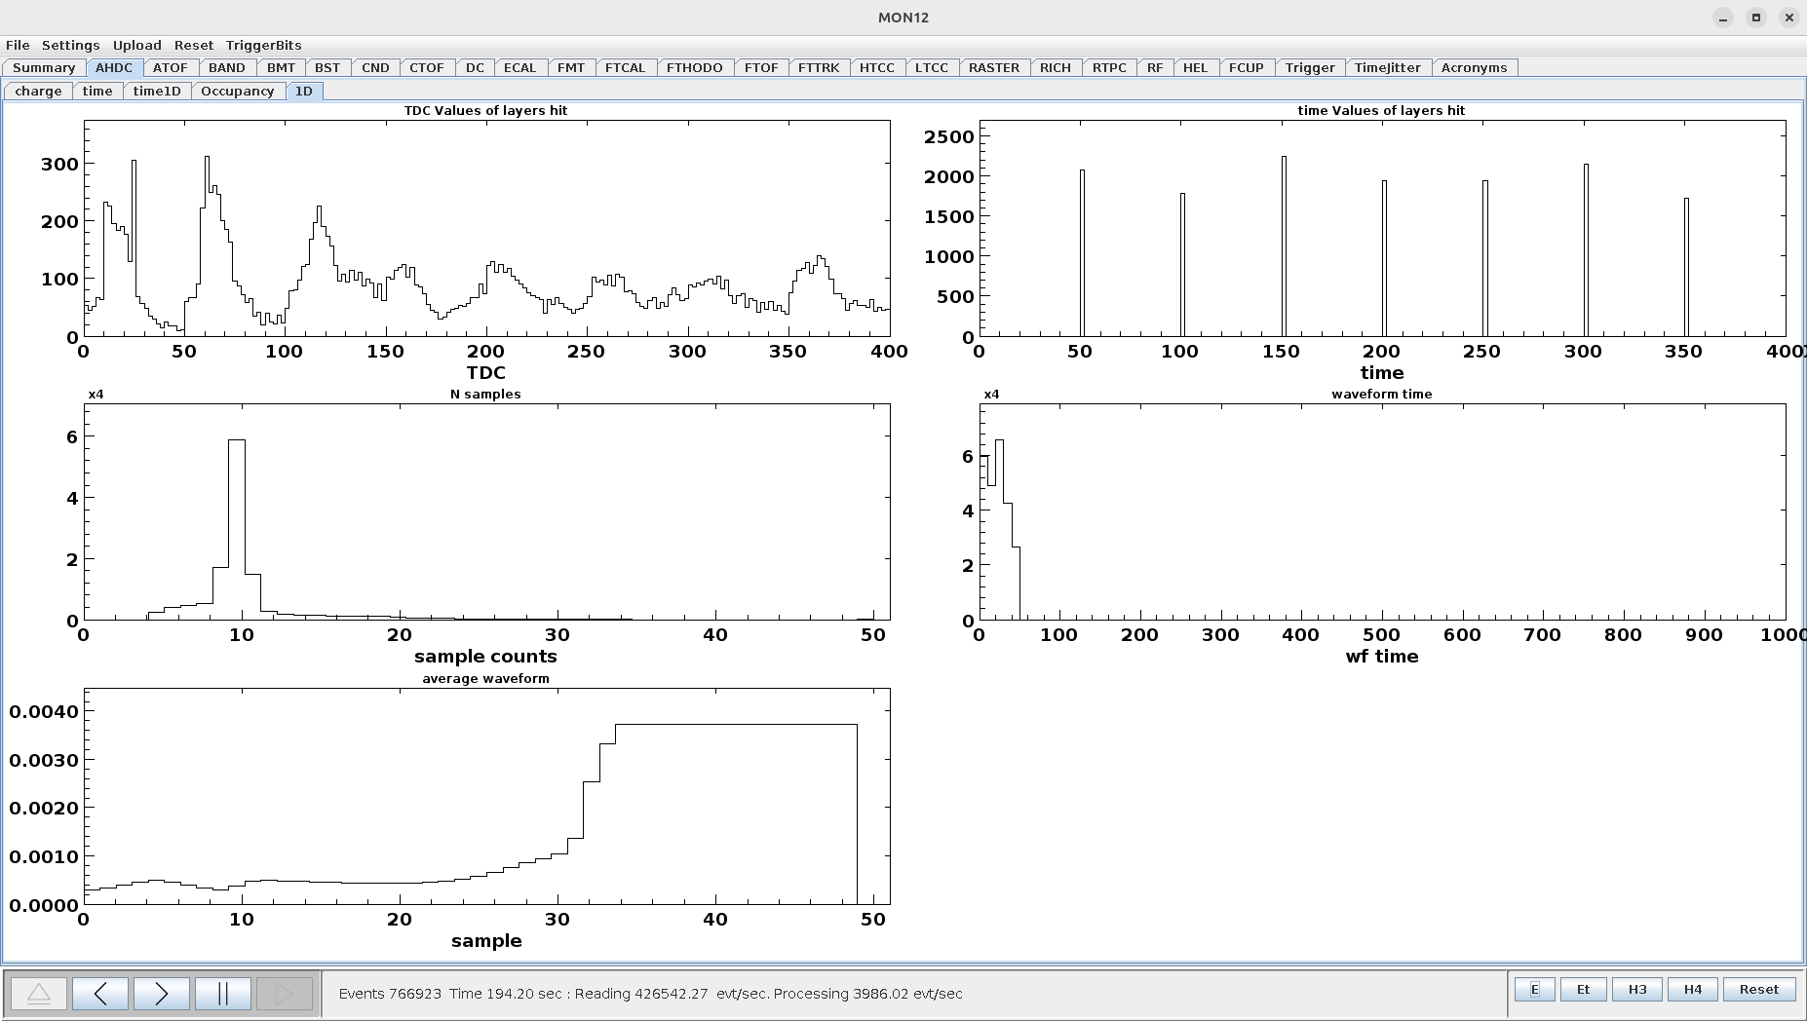The image size is (1807, 1021).
Task: Open the FTCAL tab
Action: 625,67
